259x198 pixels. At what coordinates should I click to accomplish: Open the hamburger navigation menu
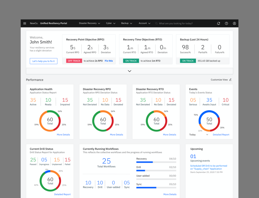point(25,23)
